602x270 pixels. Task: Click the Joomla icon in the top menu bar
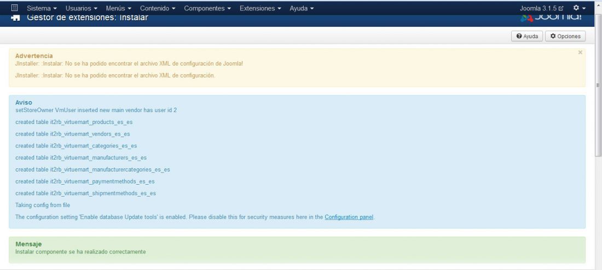coord(15,8)
